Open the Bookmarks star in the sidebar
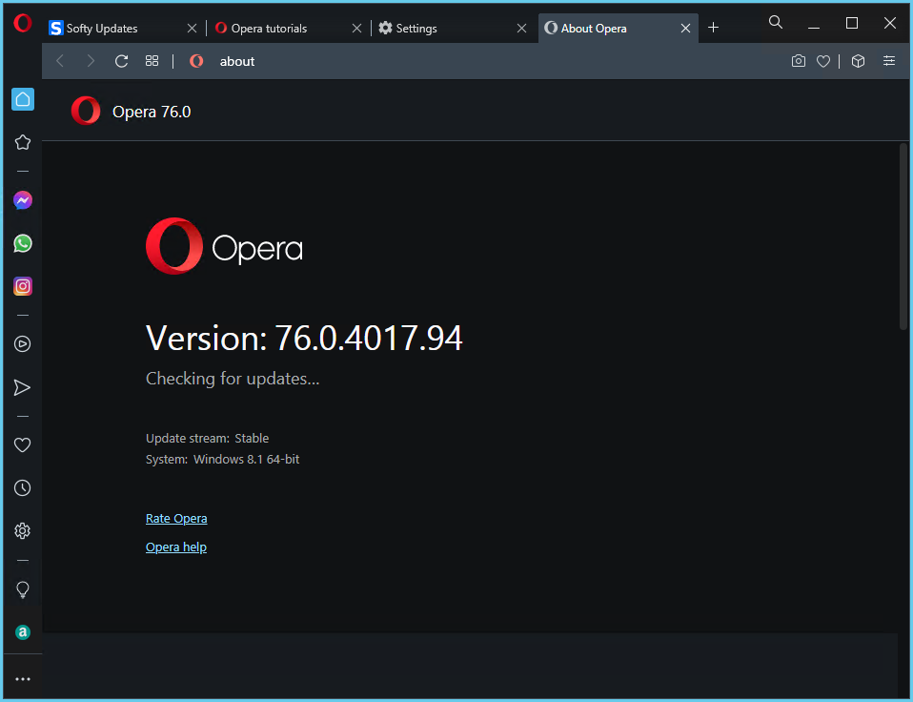 [23, 142]
